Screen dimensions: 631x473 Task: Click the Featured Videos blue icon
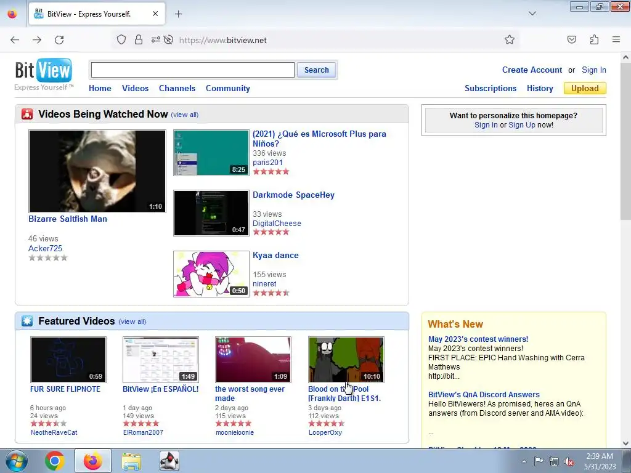click(27, 321)
